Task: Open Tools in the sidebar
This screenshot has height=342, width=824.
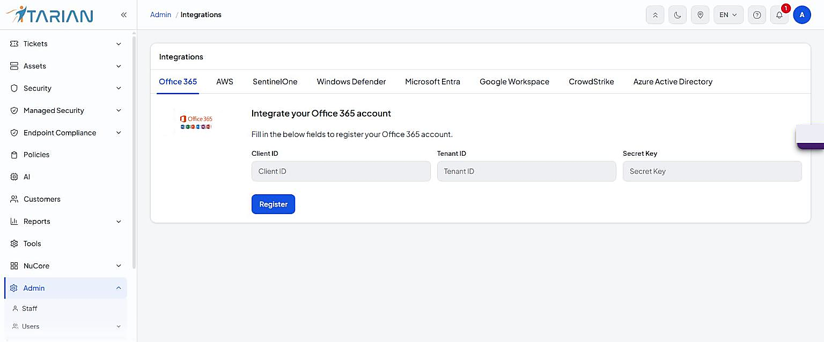Action: click(65, 244)
